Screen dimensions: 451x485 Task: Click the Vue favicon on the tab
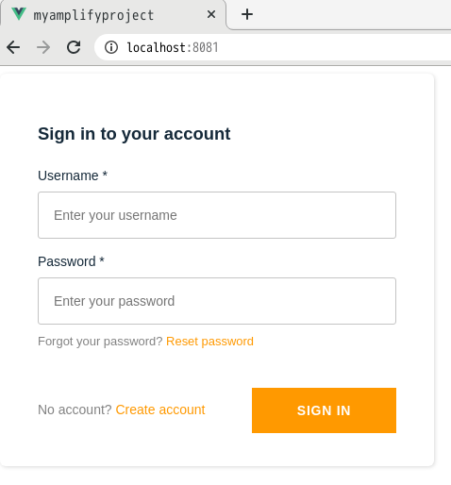click(19, 14)
